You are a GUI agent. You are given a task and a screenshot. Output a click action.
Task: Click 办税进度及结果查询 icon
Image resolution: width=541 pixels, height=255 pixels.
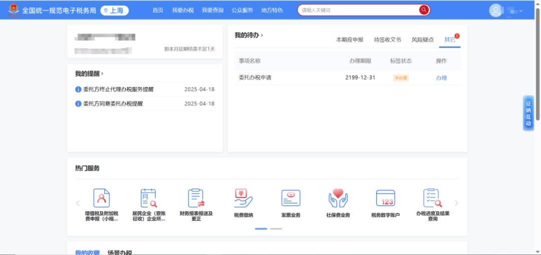(432, 198)
